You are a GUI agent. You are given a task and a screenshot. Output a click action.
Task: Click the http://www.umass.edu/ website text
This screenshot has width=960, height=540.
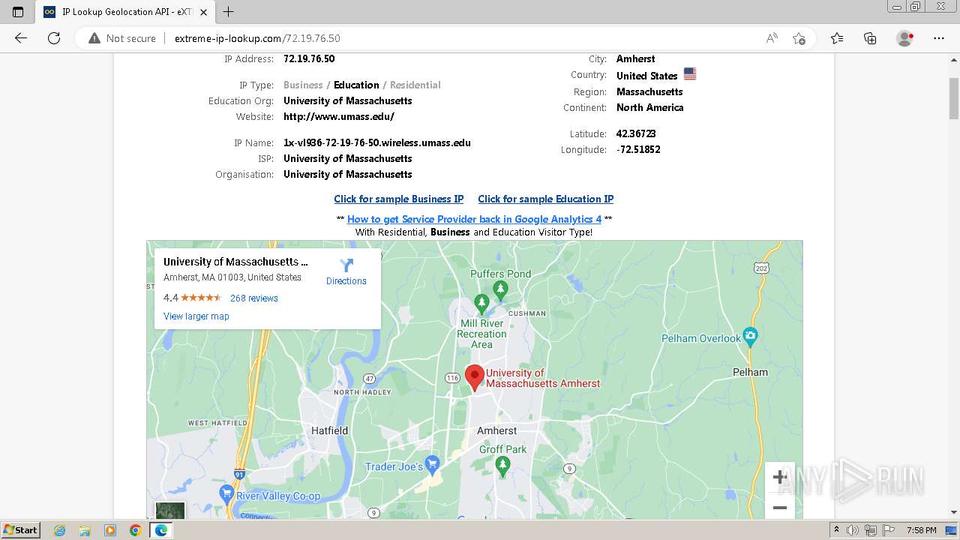[339, 116]
